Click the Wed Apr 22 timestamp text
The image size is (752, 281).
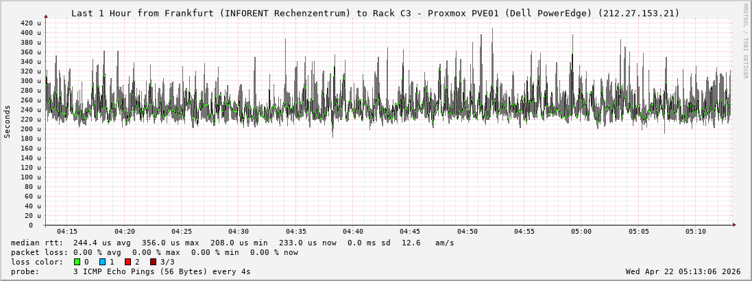pyautogui.click(x=683, y=271)
